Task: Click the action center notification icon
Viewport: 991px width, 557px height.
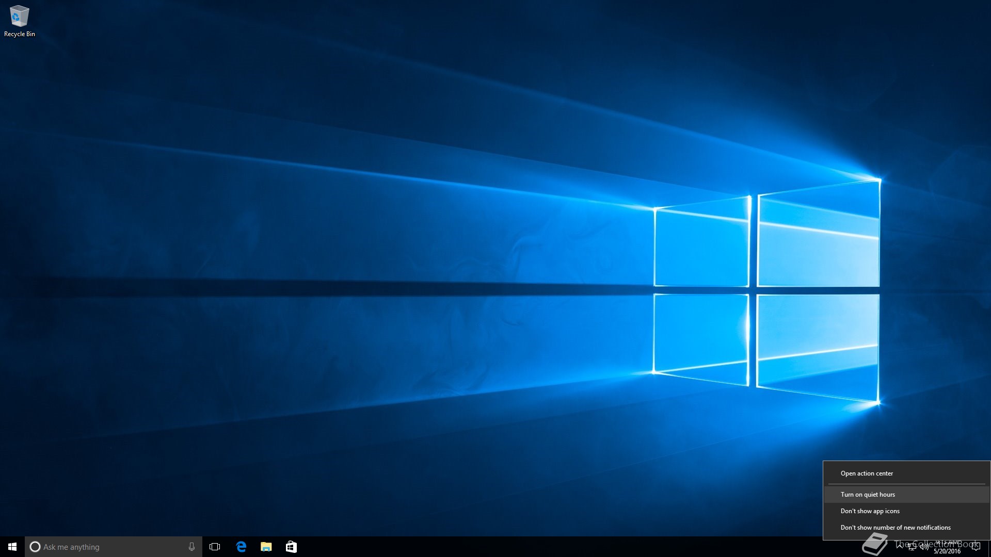Action: (976, 547)
